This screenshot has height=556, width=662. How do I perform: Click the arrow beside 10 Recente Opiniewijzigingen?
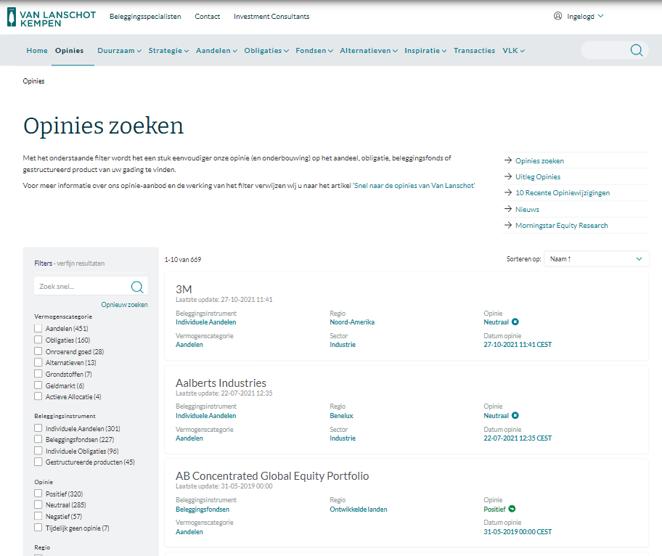(508, 192)
